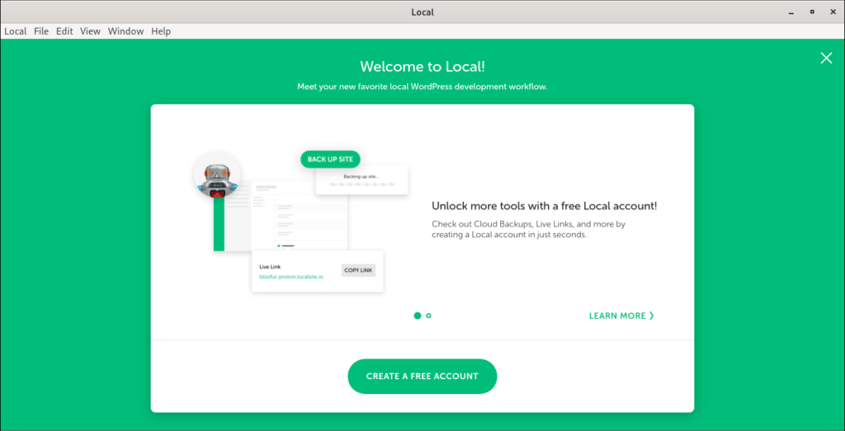Close the Welcome to Local overlay

(826, 59)
